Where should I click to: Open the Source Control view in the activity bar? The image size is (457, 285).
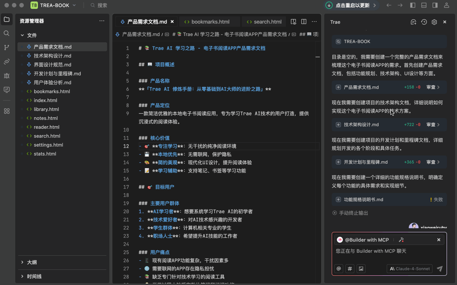7,47
